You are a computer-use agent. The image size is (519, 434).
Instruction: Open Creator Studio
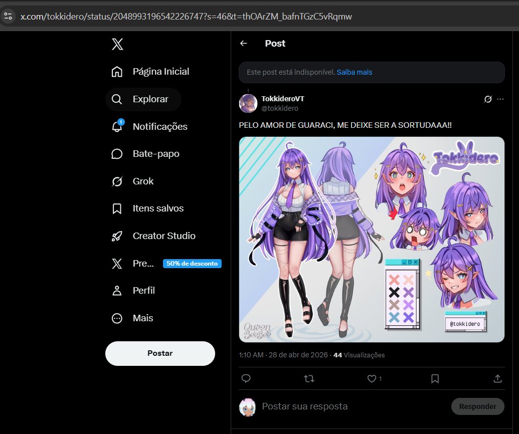[x=153, y=236]
